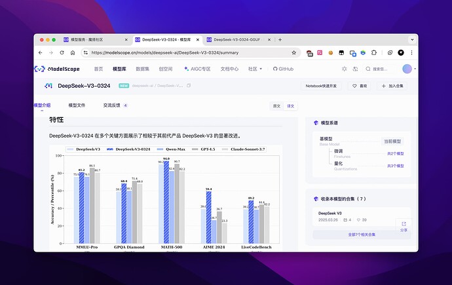Open the Extensions puzzle piece menu
The image size is (452, 285).
374,52
